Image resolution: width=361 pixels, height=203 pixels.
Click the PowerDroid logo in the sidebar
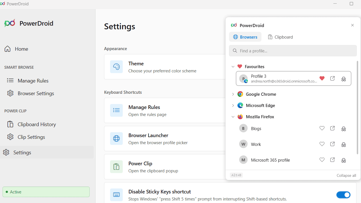point(10,23)
